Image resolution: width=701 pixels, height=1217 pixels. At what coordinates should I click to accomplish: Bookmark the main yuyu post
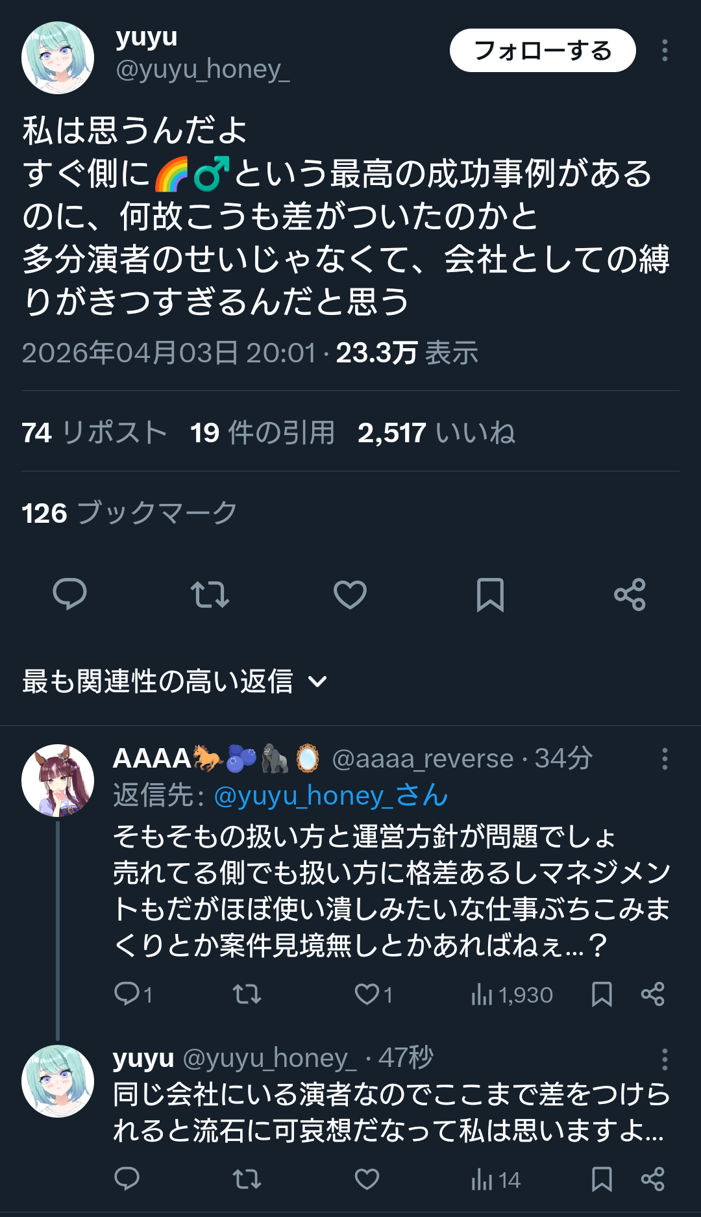pyautogui.click(x=490, y=594)
